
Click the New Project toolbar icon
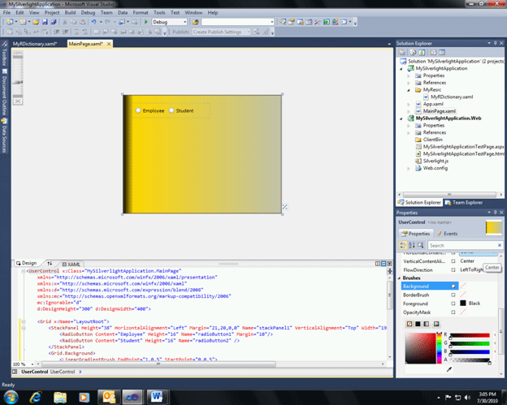click(10, 22)
